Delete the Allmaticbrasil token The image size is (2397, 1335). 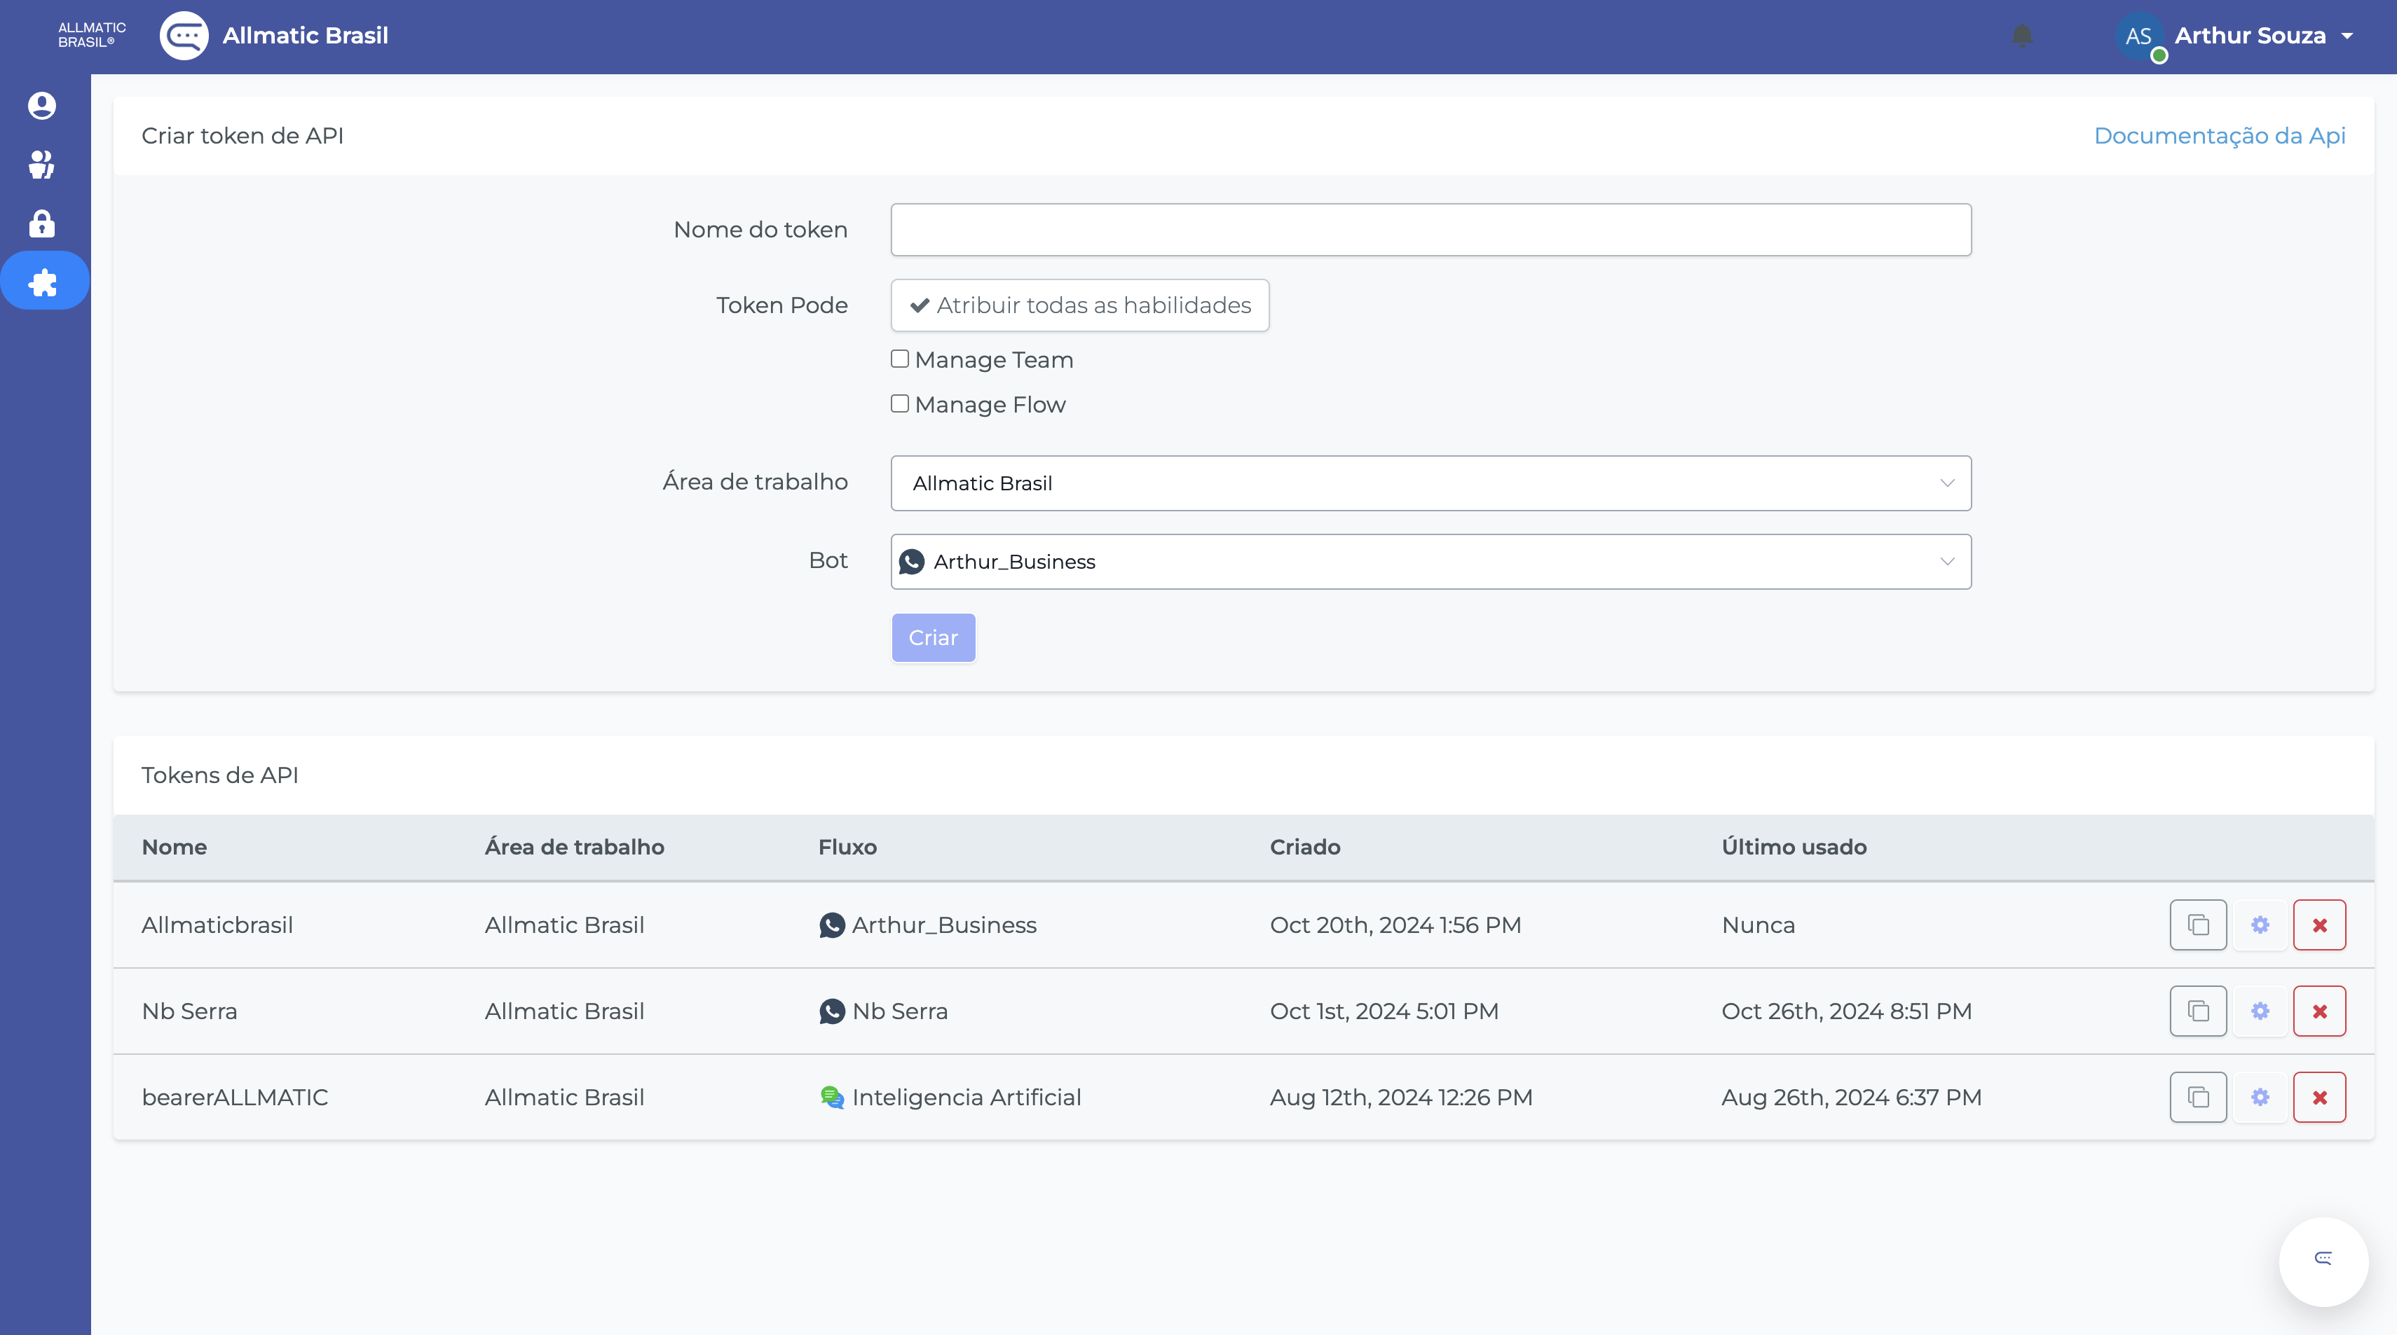click(x=2319, y=925)
